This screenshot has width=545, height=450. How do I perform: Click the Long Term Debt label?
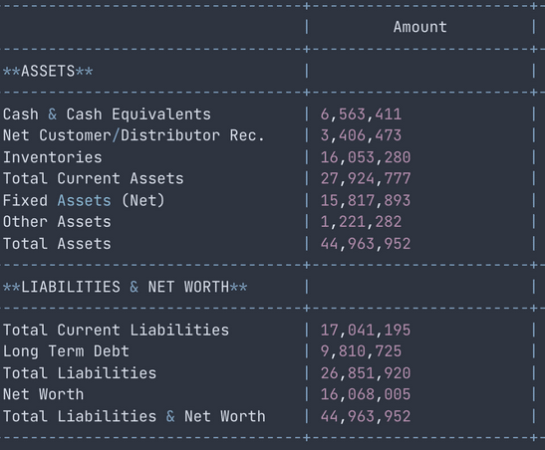(66, 351)
